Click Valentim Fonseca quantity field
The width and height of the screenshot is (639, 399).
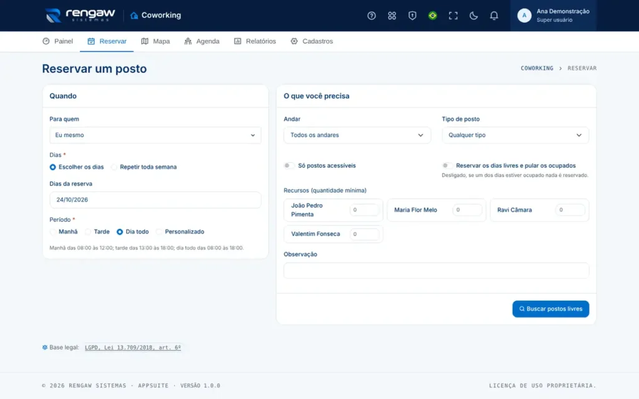pos(364,234)
